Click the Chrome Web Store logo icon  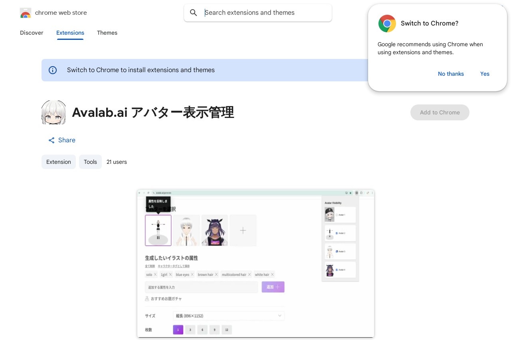coord(25,13)
